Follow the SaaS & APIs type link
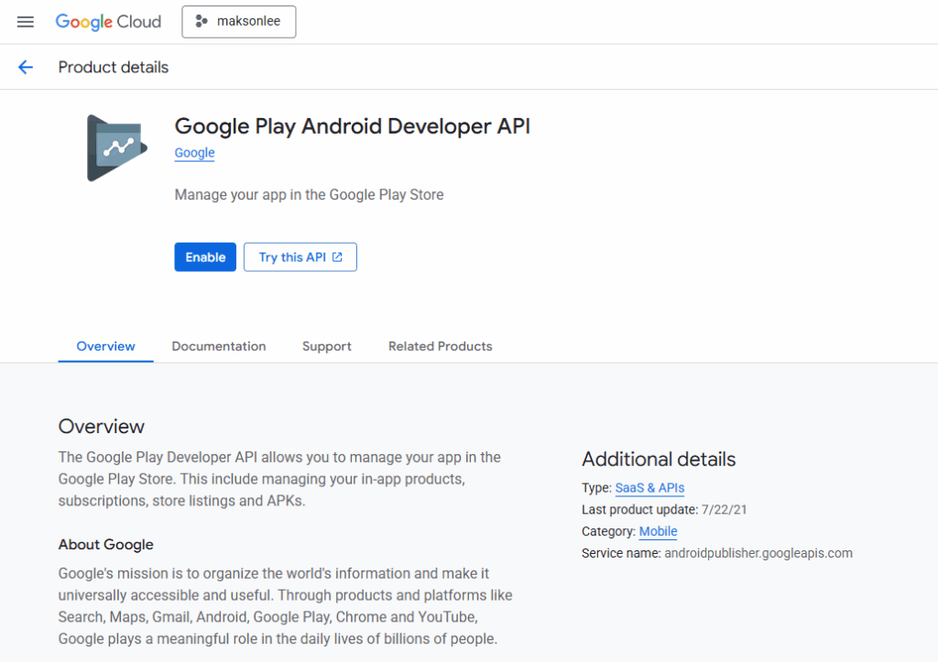 [x=649, y=488]
